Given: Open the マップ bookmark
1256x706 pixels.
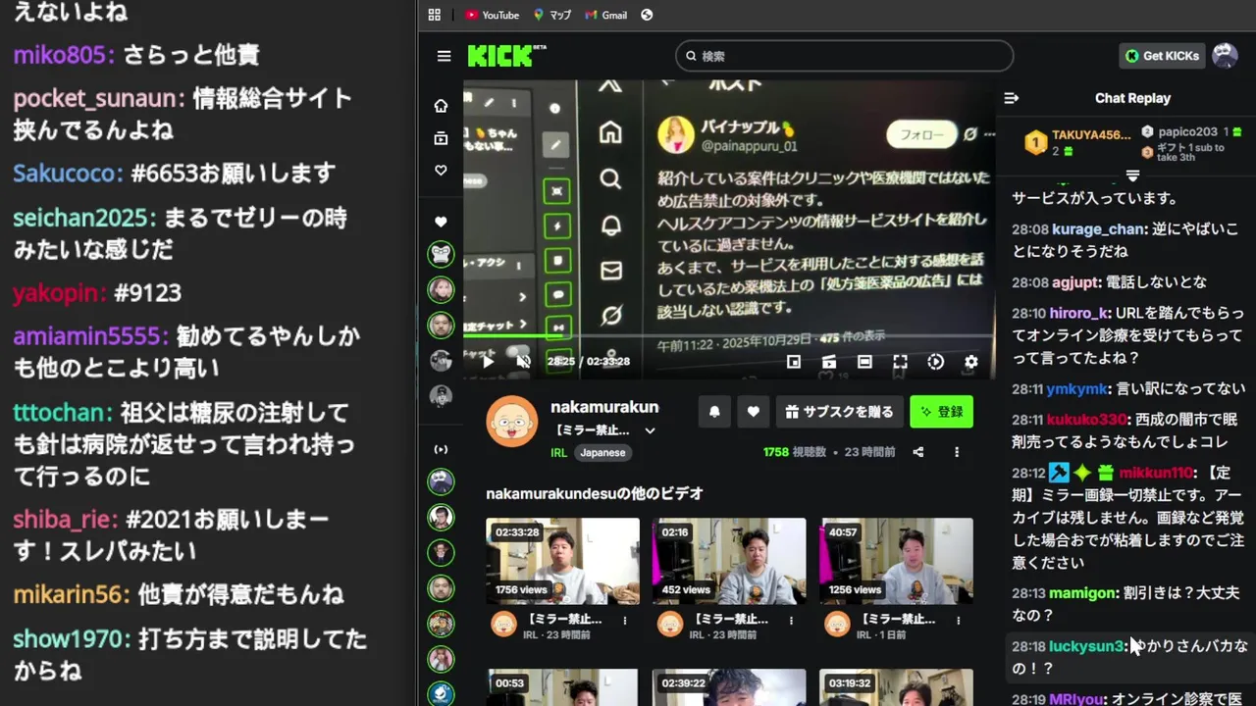Looking at the screenshot, I should coord(552,15).
